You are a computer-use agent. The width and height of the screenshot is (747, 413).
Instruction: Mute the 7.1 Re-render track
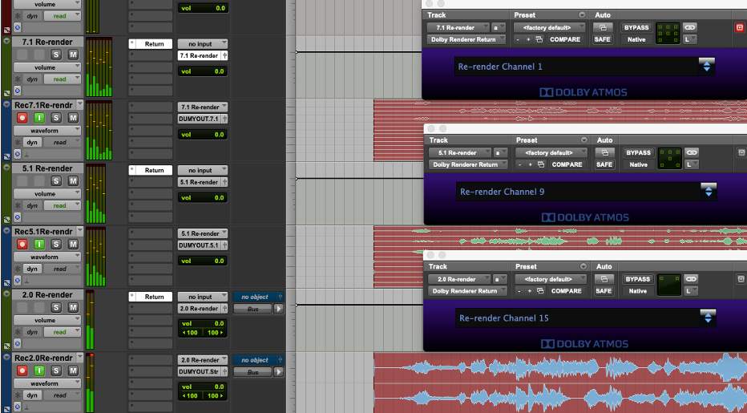pyautogui.click(x=73, y=55)
